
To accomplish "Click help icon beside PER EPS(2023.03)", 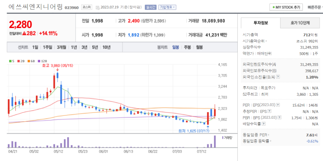I will [278, 105].
